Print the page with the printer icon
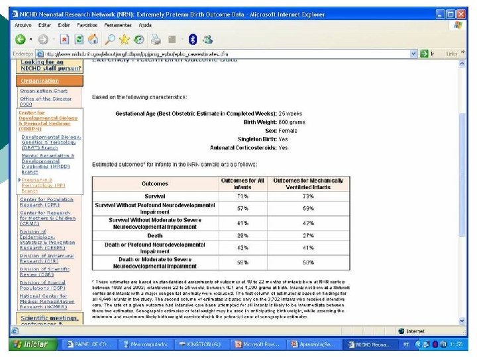The image size is (477, 357). coord(156,39)
